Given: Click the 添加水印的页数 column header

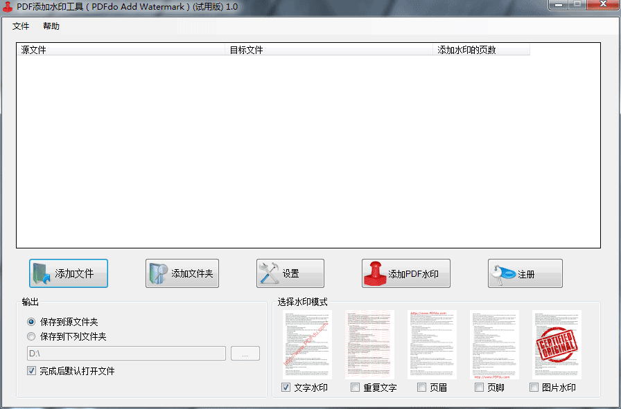Looking at the screenshot, I should [481, 50].
